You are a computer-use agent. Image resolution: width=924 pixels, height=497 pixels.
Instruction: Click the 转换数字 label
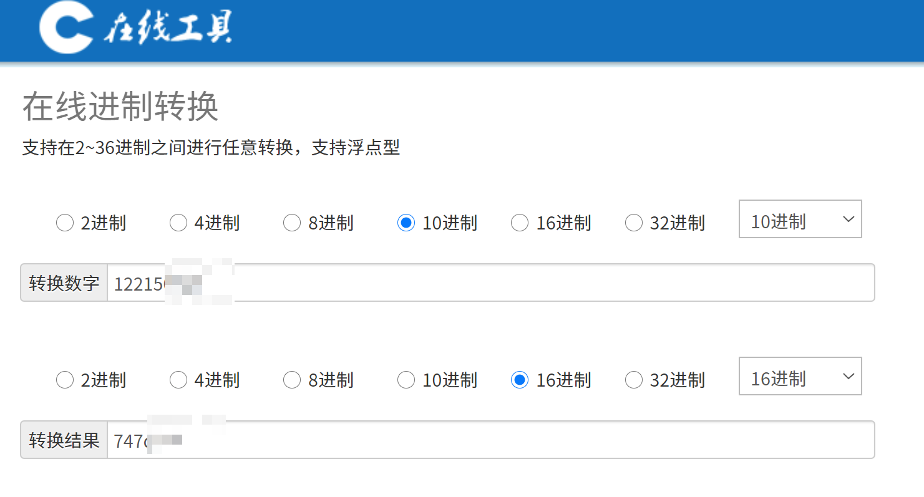64,282
